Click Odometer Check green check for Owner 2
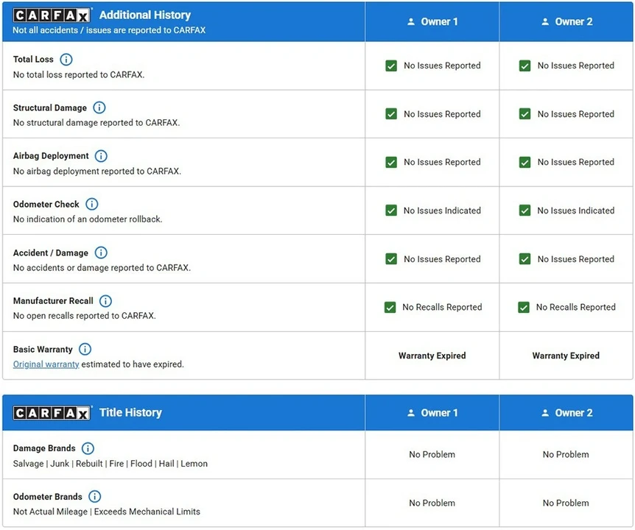The height and width of the screenshot is (530, 635). click(x=525, y=211)
